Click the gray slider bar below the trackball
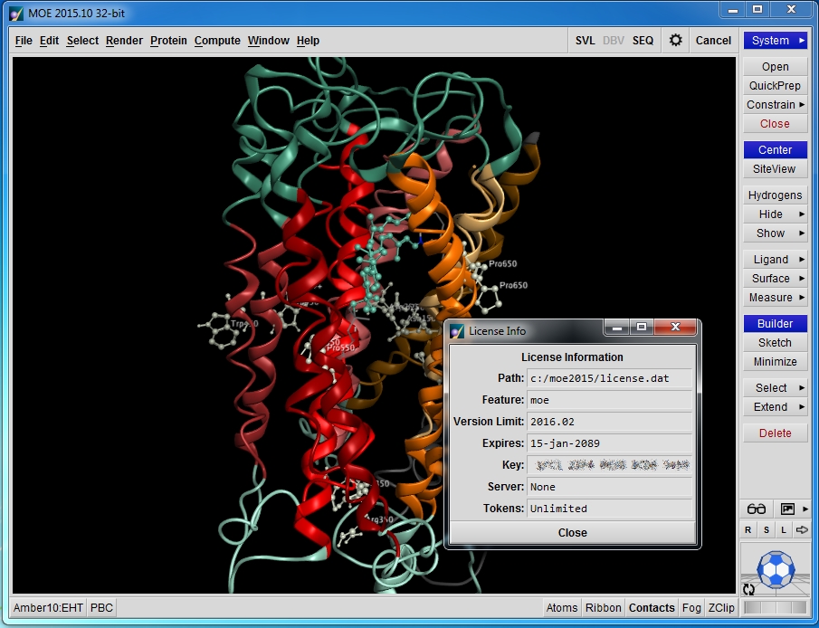819x628 pixels. (776, 607)
